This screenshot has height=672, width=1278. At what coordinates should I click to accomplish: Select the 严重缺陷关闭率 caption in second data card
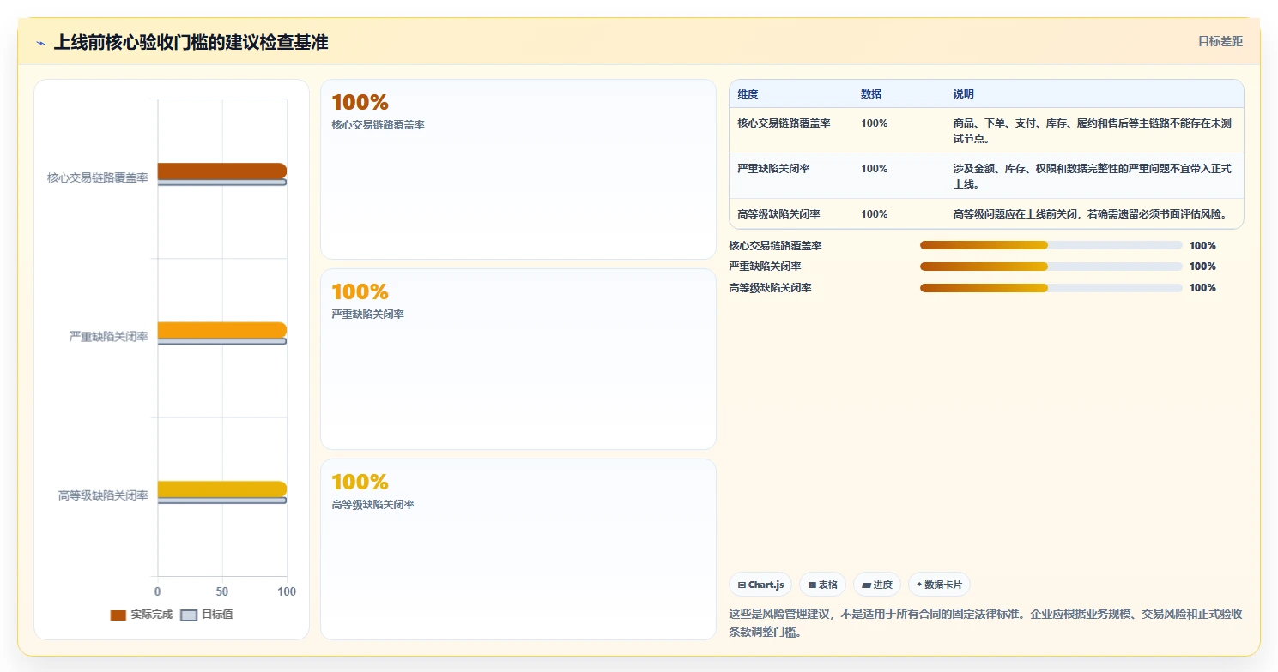(x=367, y=315)
